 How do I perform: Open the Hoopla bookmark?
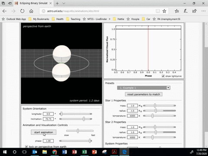click(133, 19)
